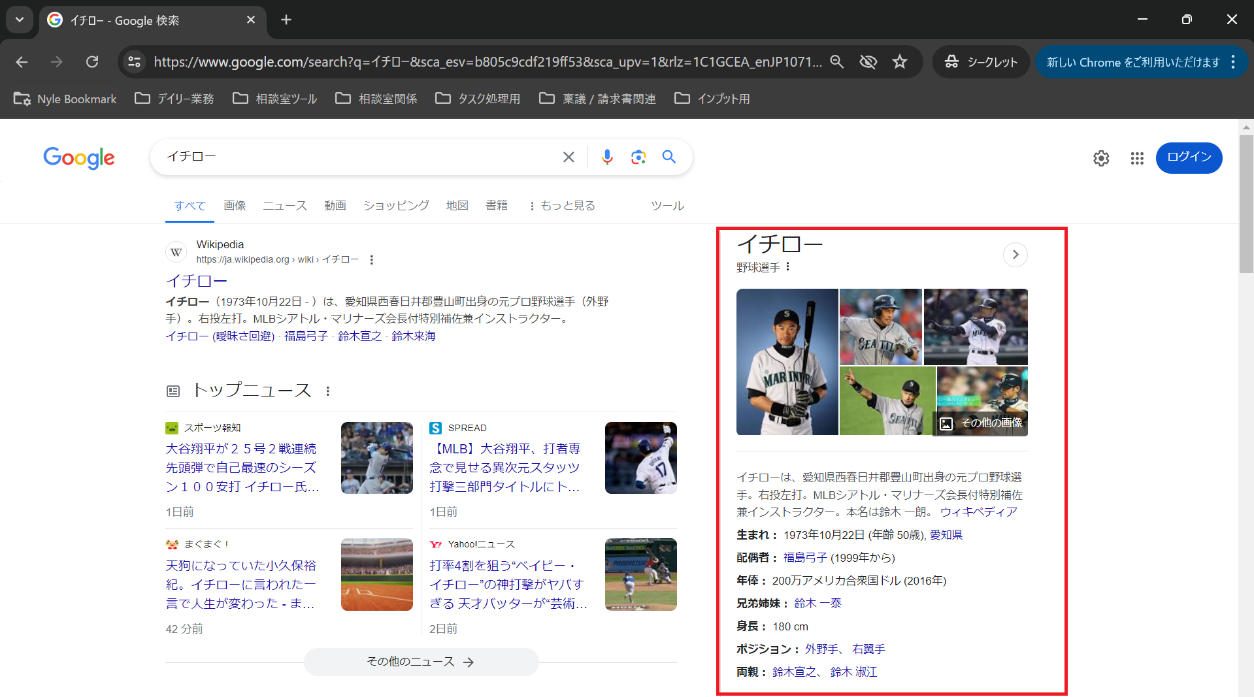
Task: Click the Chrome forward arrow button
Action: pyautogui.click(x=57, y=62)
